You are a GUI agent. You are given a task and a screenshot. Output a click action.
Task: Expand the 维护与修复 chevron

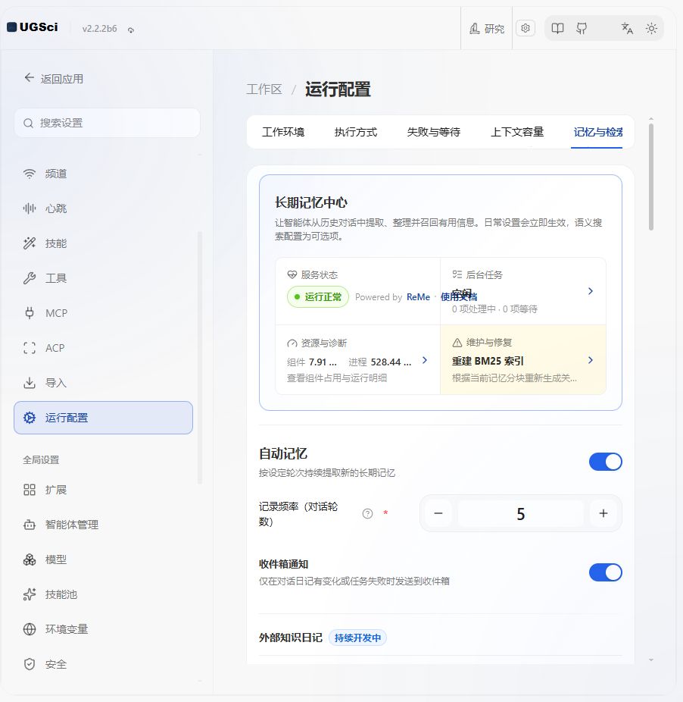click(591, 360)
